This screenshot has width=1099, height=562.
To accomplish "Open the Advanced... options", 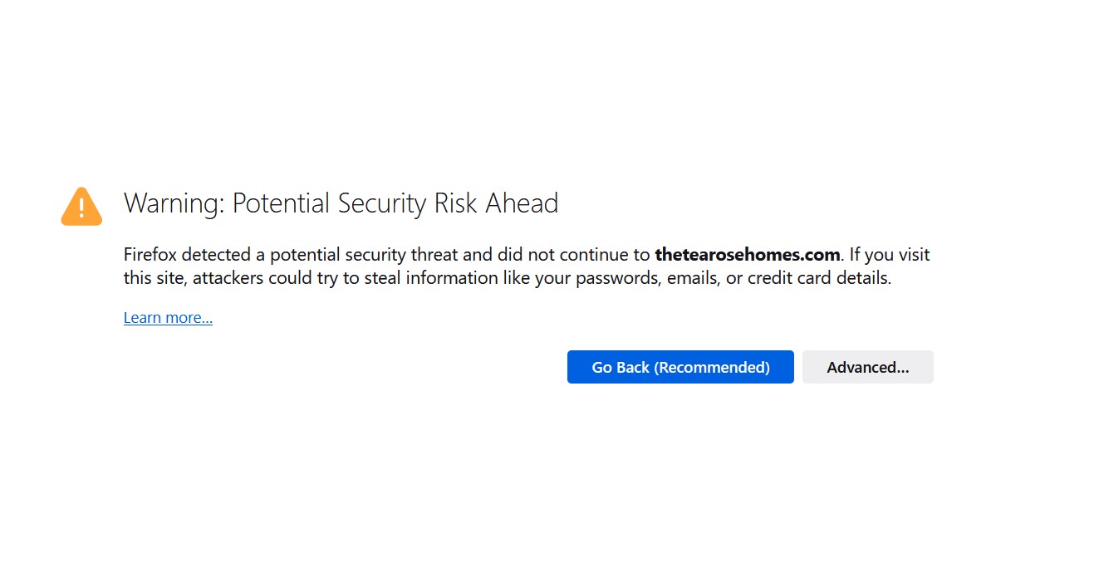I will (867, 367).
